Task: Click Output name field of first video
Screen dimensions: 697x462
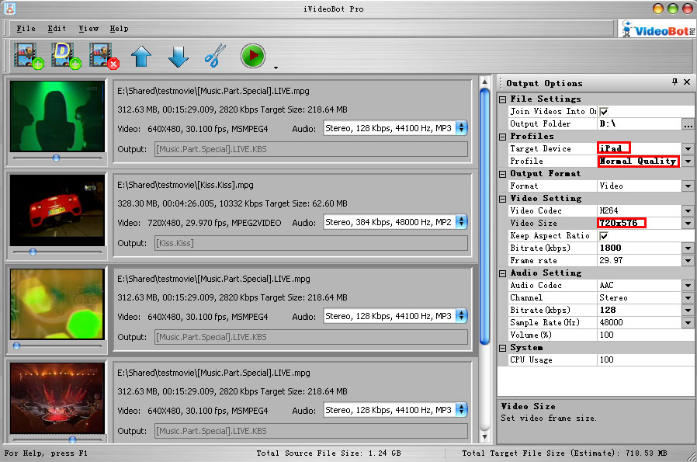Action: pyautogui.click(x=311, y=149)
